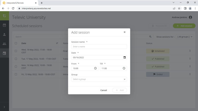
Task: Click the Published badge for Mon 16 May
Action: 158,67
